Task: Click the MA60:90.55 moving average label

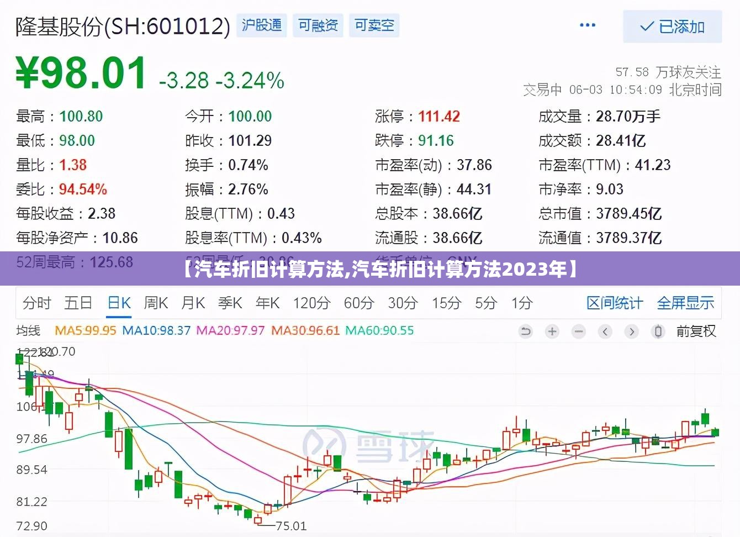Action: pyautogui.click(x=379, y=330)
